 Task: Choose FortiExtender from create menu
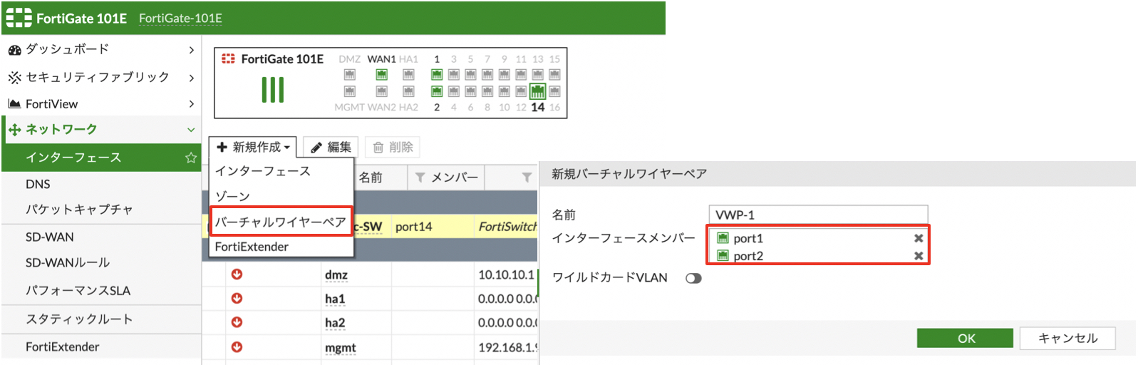click(x=252, y=247)
